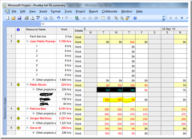Image resolution: width=192 pixels, height=139 pixels.
Task: Click the Indicators column header info icon
Action: [x=18, y=30]
